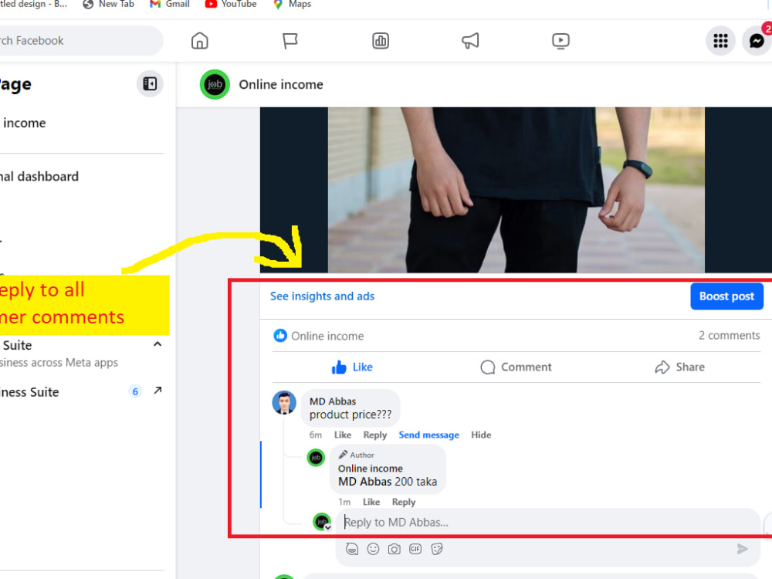The image size is (772, 579).
Task: Open See insights and ads
Action: (322, 296)
